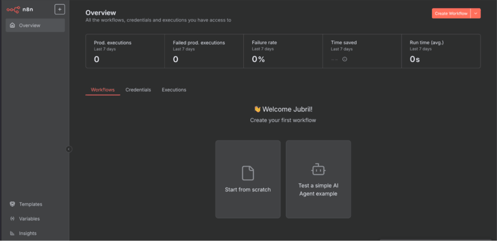The image size is (497, 241).
Task: Select Overview in the sidebar
Action: pos(35,25)
